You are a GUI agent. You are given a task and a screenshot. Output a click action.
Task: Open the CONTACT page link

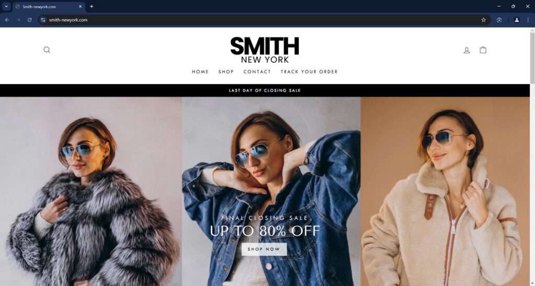257,72
